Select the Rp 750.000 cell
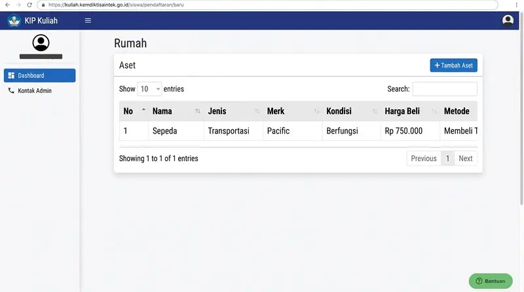Screen dimensions: 524x292 tap(410, 131)
